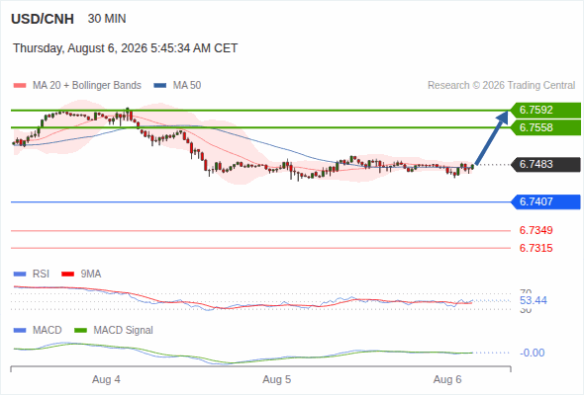
Task: Select the 6.7592 resistance price tag
Action: coord(545,110)
